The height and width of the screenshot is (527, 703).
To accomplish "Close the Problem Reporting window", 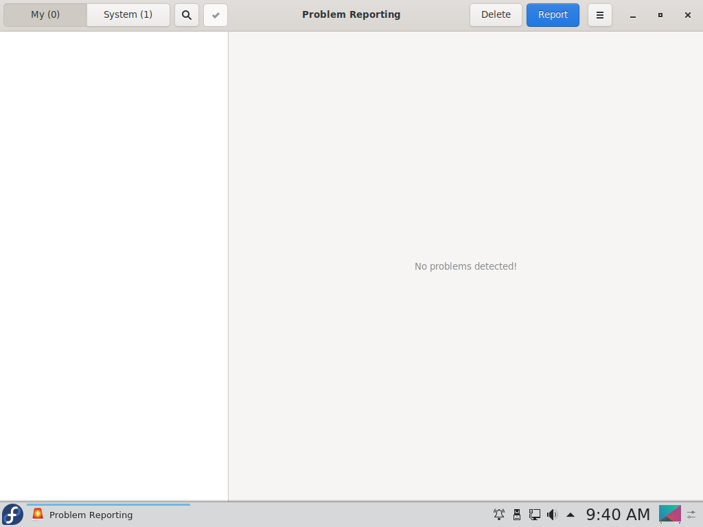I will pyautogui.click(x=688, y=15).
